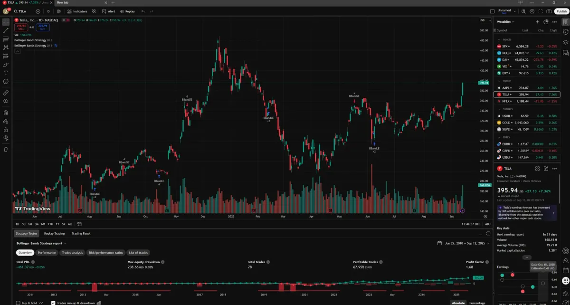Image resolution: width=570 pixels, height=305 pixels.
Task: Switch equity chart to Absolute
Action: click(458, 303)
